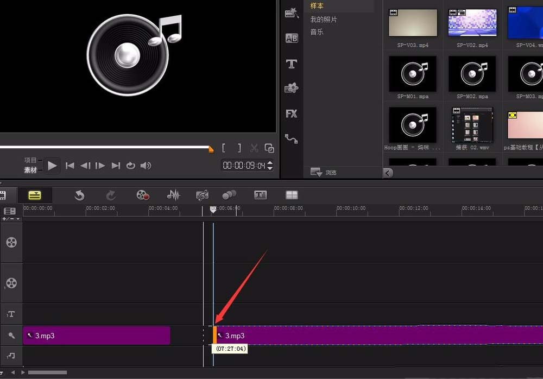Open the Track Manager show-all-tracks button
This screenshot has width=543, height=379.
[10, 211]
